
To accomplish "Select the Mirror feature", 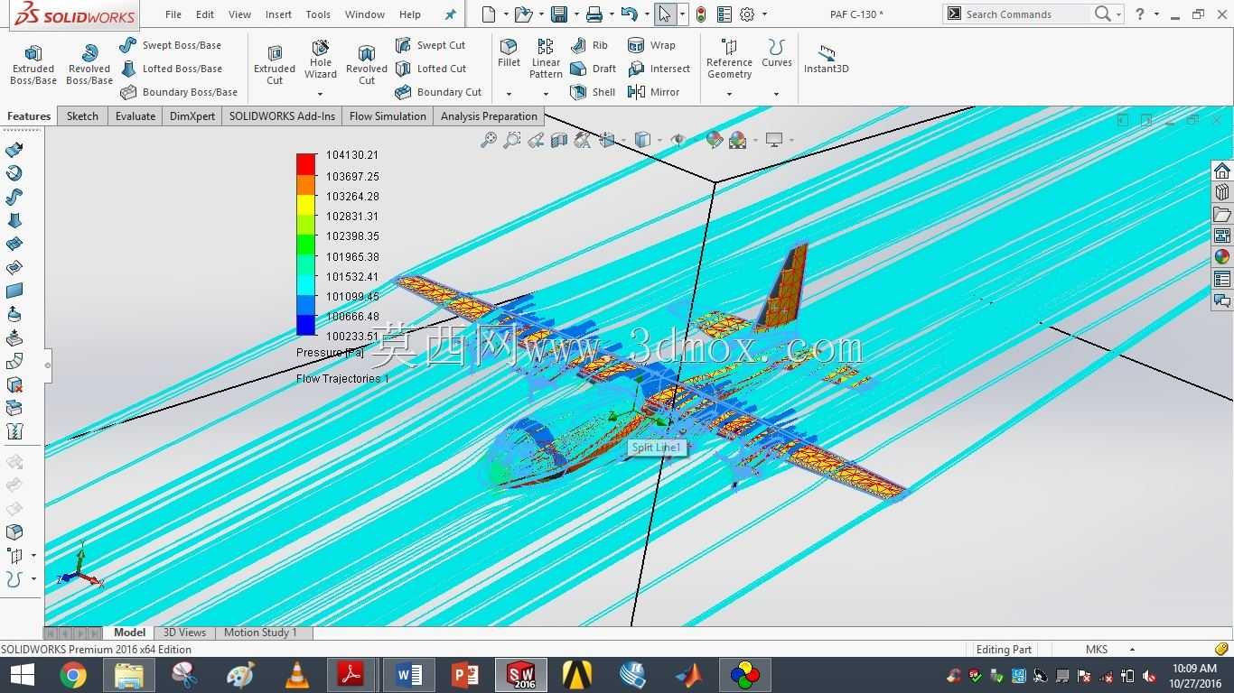I will point(653,92).
